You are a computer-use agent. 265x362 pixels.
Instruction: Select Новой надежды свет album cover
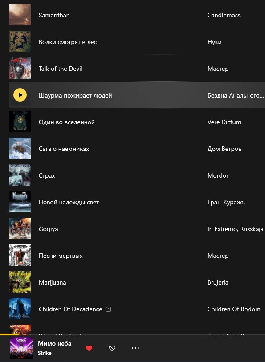20,202
